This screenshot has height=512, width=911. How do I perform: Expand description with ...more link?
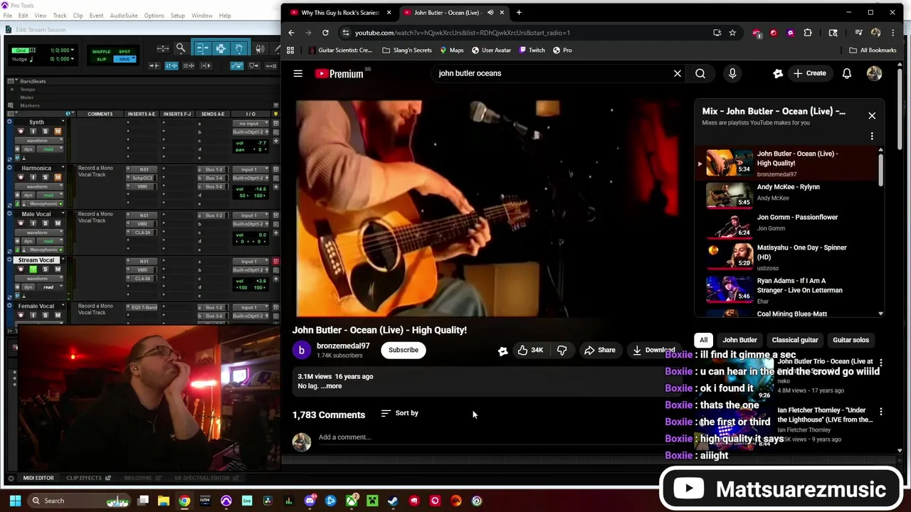332,386
